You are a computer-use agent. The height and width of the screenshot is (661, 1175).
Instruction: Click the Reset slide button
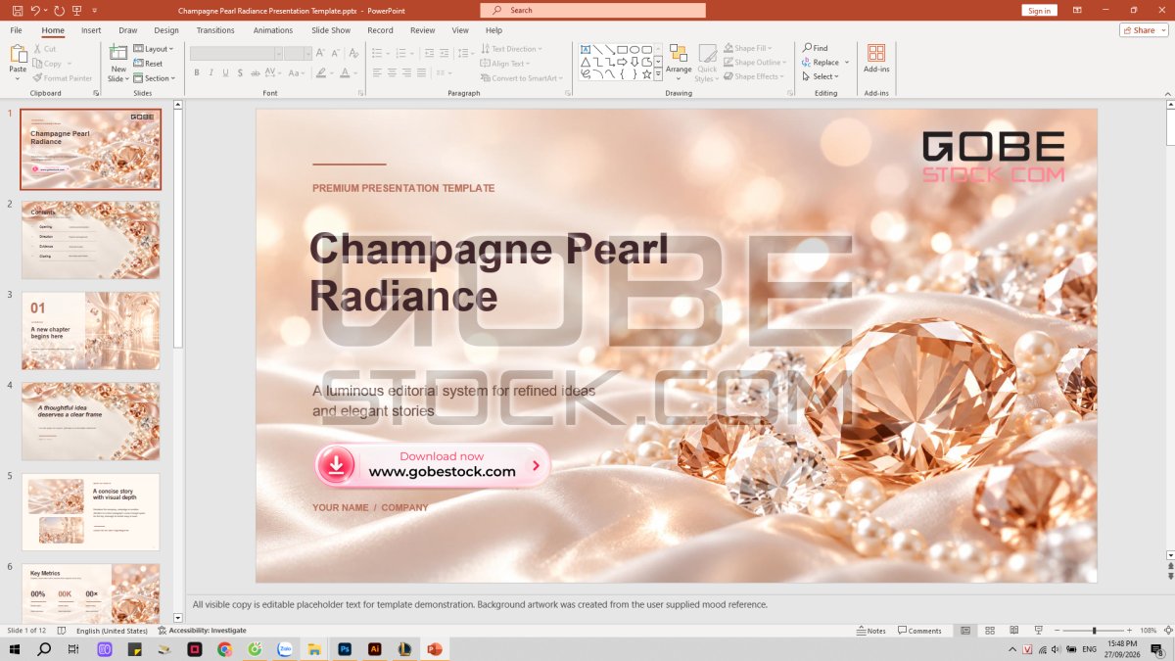pos(148,64)
